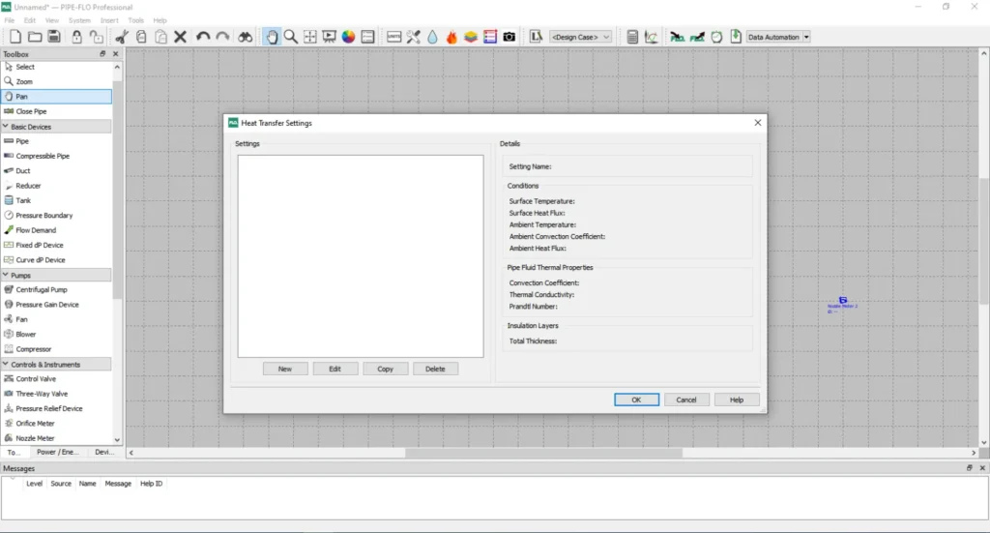
Task: Select the Pressure Boundary device in Toolbox
Action: click(44, 215)
